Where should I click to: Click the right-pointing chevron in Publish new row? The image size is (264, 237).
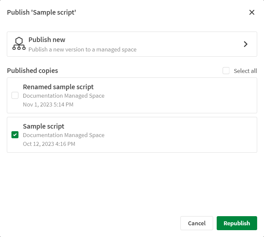[x=246, y=44]
